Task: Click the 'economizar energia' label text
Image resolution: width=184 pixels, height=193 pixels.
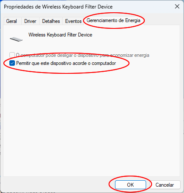Action: click(x=129, y=55)
